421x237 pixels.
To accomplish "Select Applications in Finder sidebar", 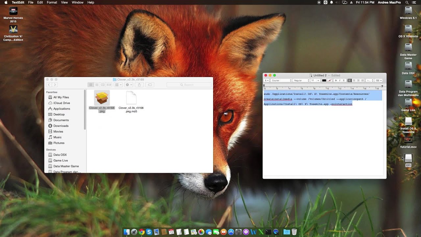I will coord(62,109).
